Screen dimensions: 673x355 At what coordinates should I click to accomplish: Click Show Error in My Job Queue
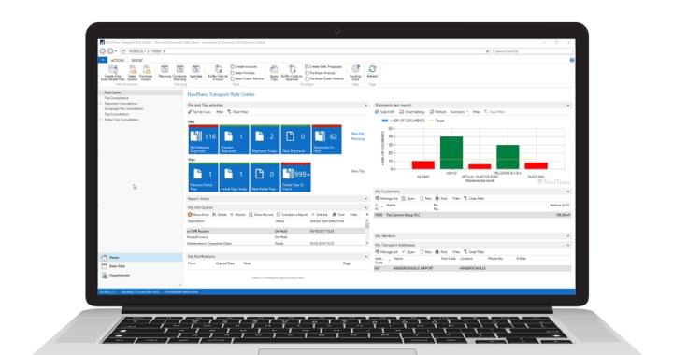(198, 214)
